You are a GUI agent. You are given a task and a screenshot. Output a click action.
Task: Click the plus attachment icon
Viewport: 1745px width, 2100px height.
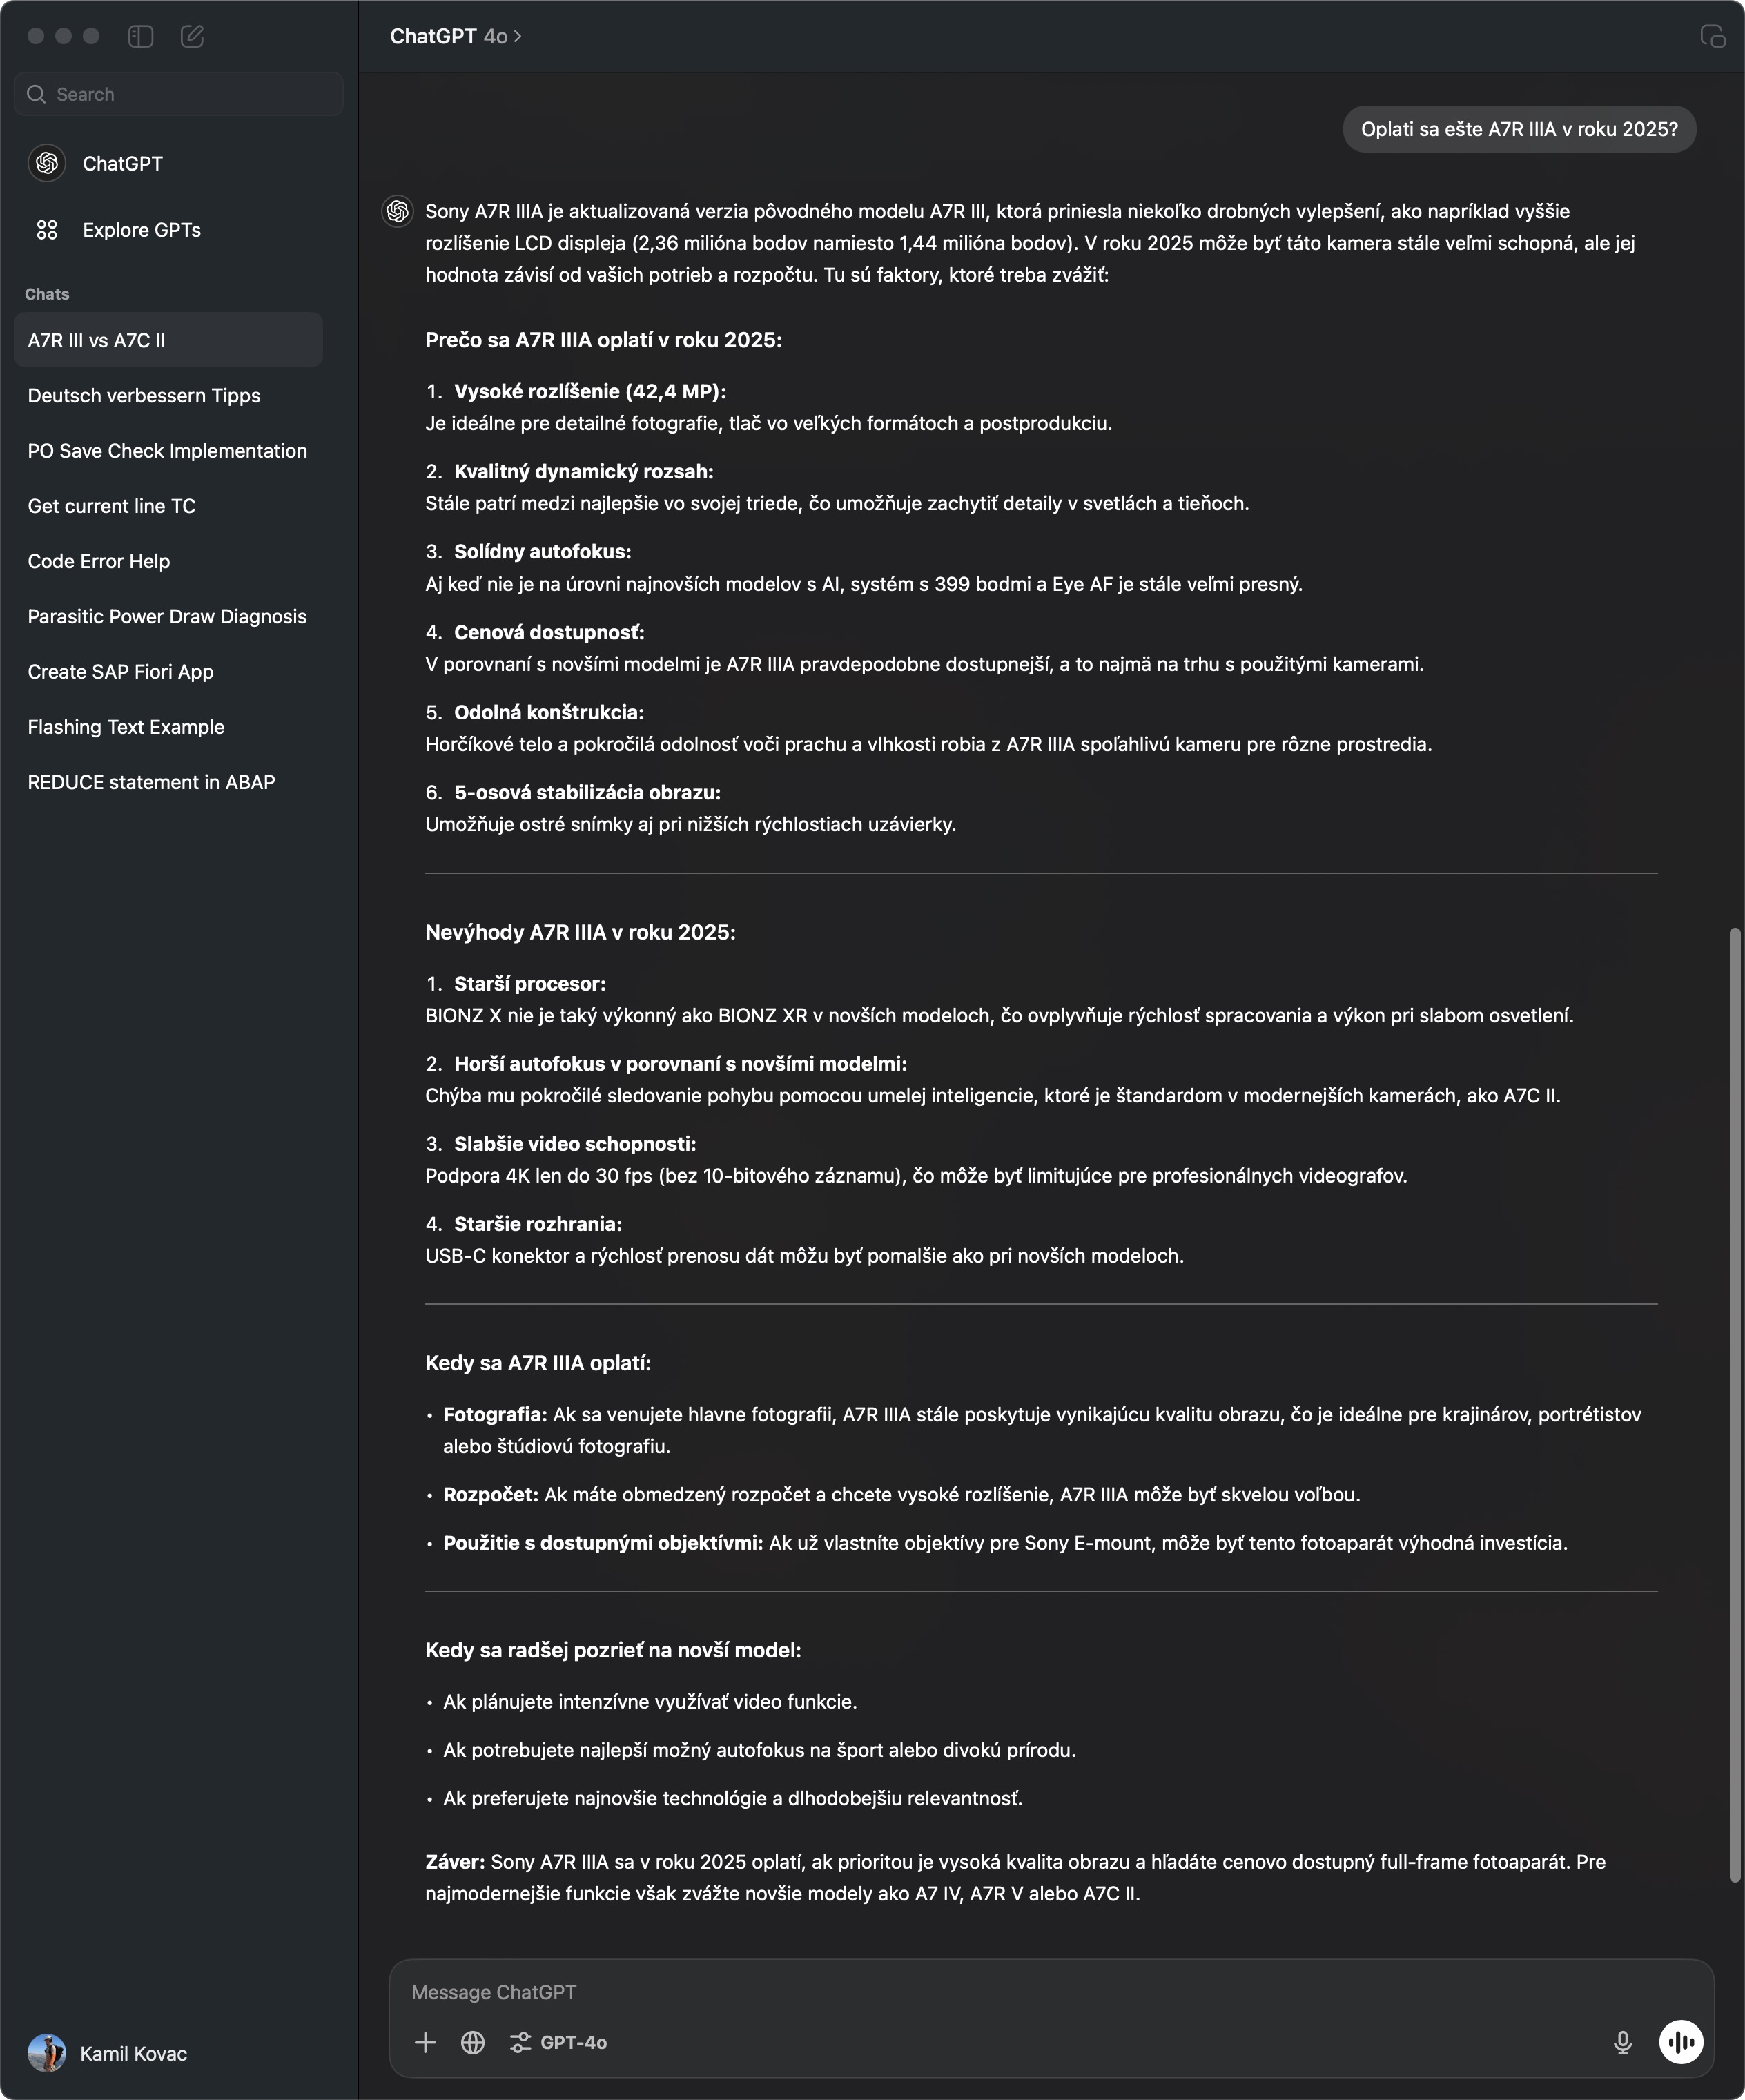coord(425,2042)
